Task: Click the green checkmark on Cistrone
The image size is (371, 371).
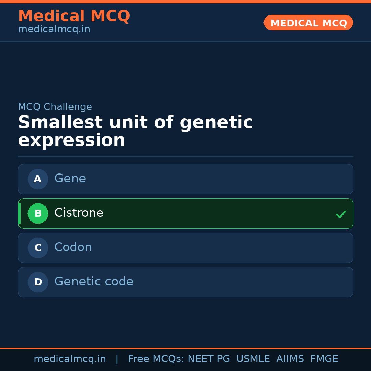Action: coord(341,214)
